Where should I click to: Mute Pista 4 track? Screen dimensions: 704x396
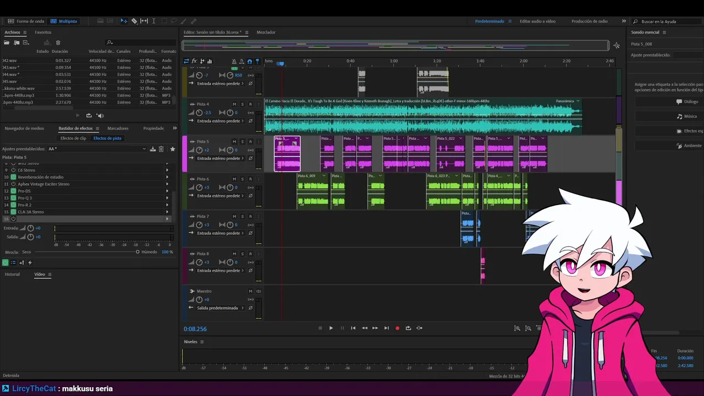coord(234,104)
